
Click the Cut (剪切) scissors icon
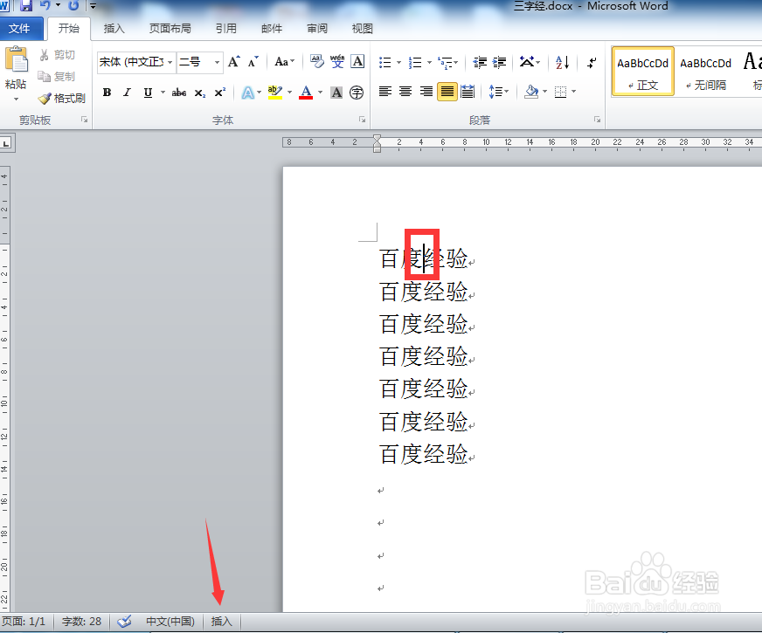pyautogui.click(x=45, y=55)
